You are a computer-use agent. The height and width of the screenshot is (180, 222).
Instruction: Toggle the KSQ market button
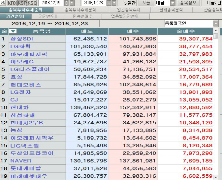[32, 3]
